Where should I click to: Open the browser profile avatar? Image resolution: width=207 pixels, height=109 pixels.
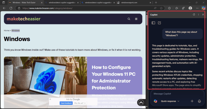[x=190, y=8]
